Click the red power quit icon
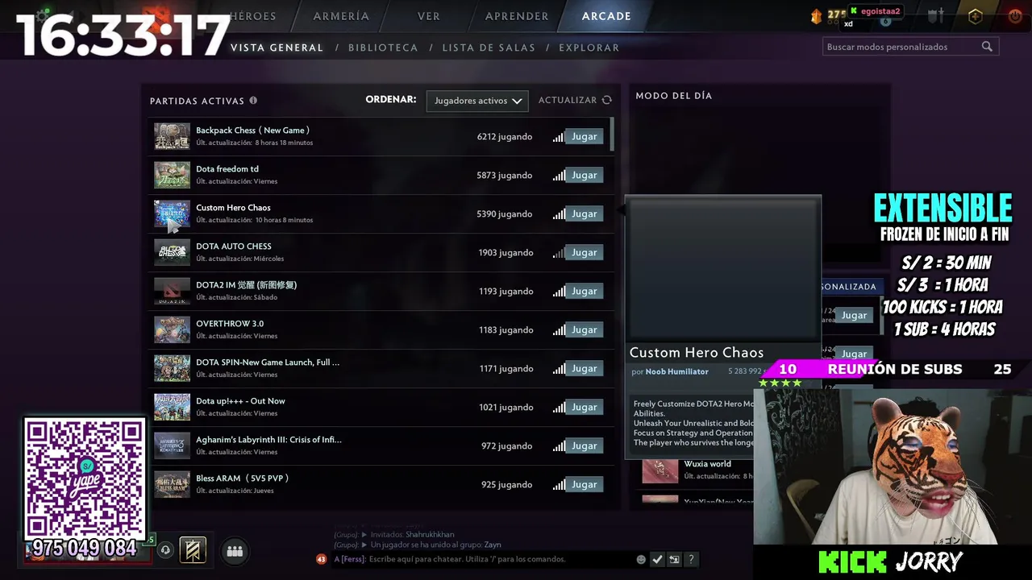This screenshot has height=580, width=1032. point(1015,15)
